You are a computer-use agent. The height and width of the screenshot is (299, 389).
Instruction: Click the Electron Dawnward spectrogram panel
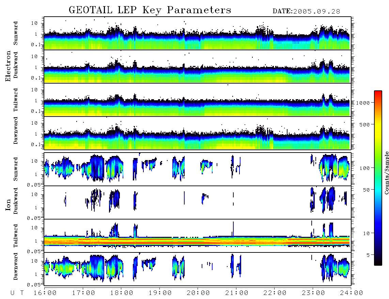point(198,133)
